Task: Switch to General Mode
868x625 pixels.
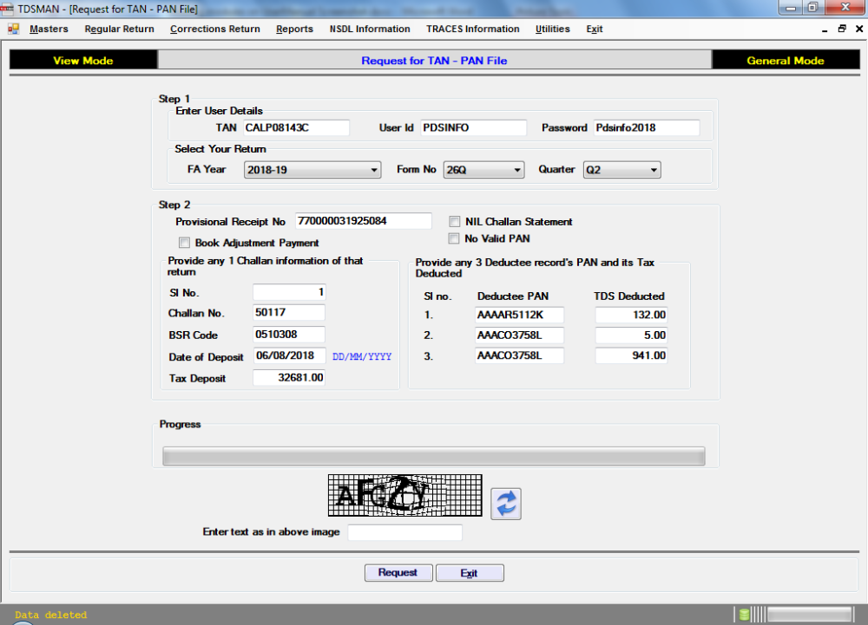Action: click(786, 59)
